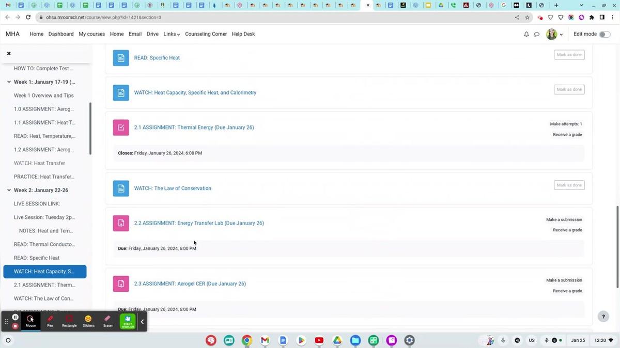
Task: Open the messages chat bubble icon
Action: click(536, 34)
